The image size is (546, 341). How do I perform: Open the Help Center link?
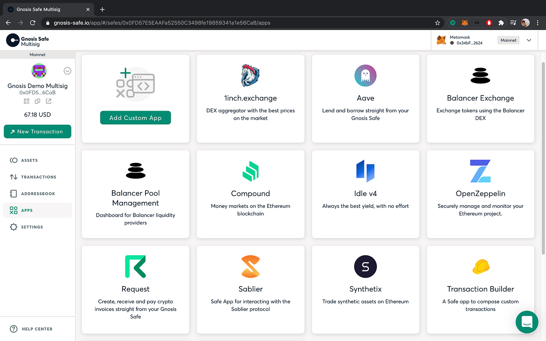click(x=31, y=329)
